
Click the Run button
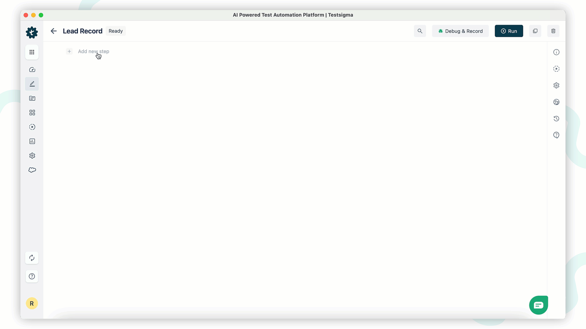click(x=509, y=31)
